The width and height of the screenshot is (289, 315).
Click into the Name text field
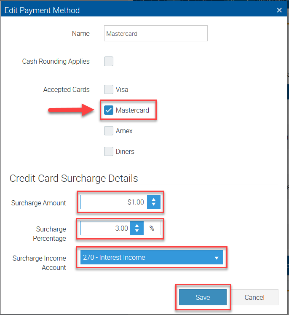click(x=155, y=34)
